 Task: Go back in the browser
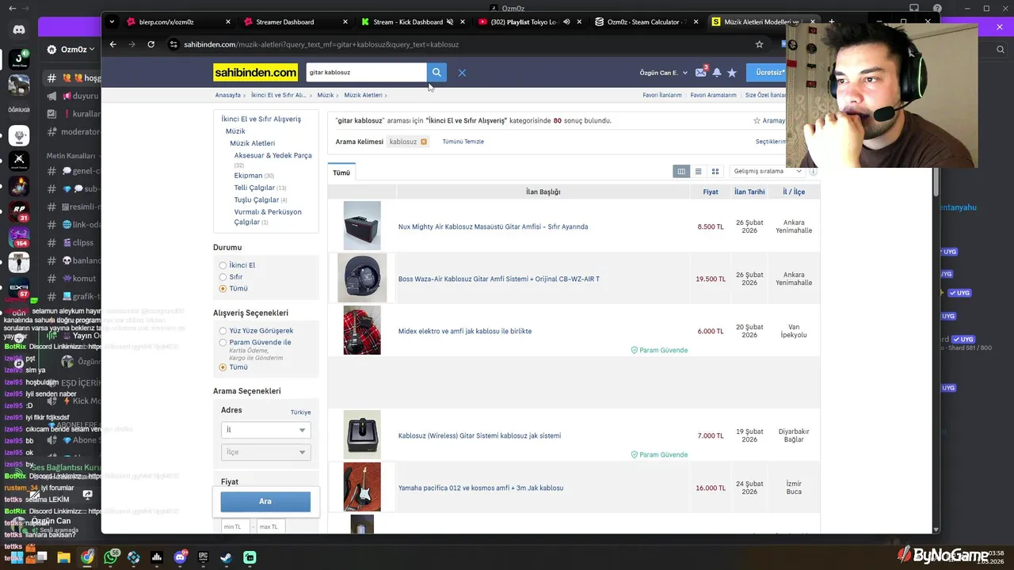(x=113, y=44)
